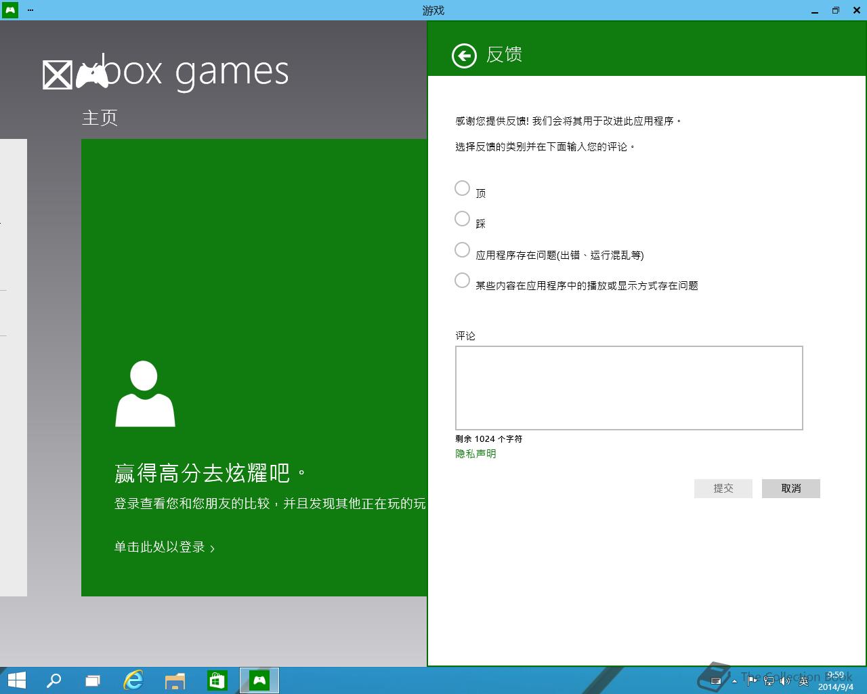Open the taskbar Search magnifier
Viewport: 867px width, 694px height.
pyautogui.click(x=54, y=680)
